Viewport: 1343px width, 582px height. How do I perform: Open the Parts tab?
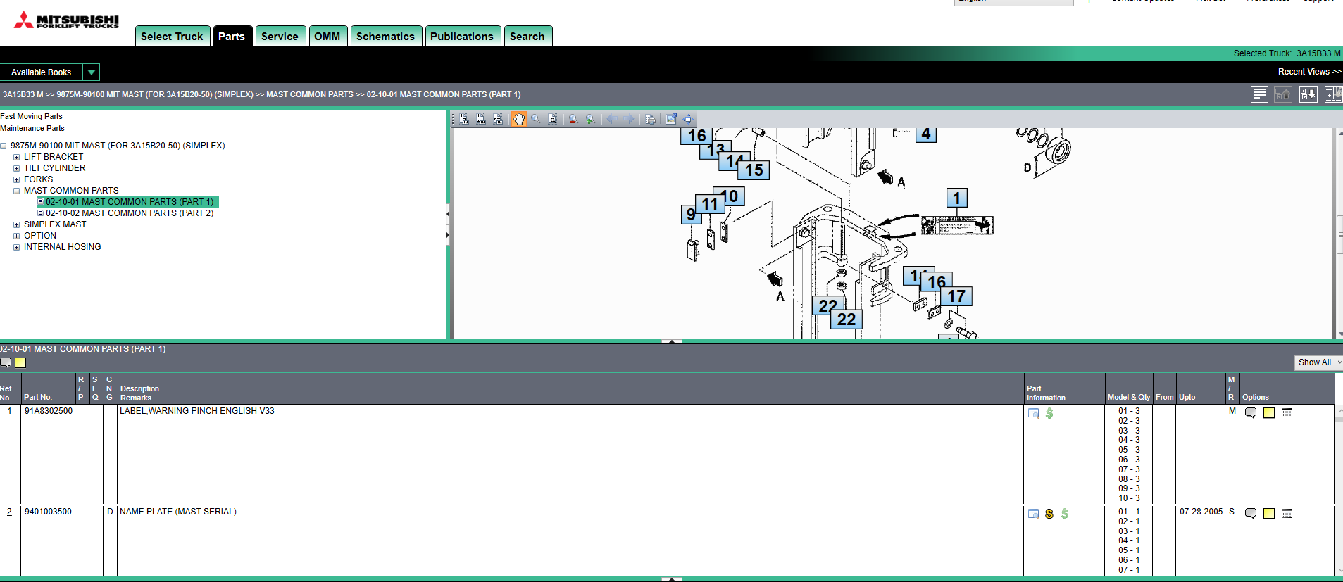click(x=232, y=37)
